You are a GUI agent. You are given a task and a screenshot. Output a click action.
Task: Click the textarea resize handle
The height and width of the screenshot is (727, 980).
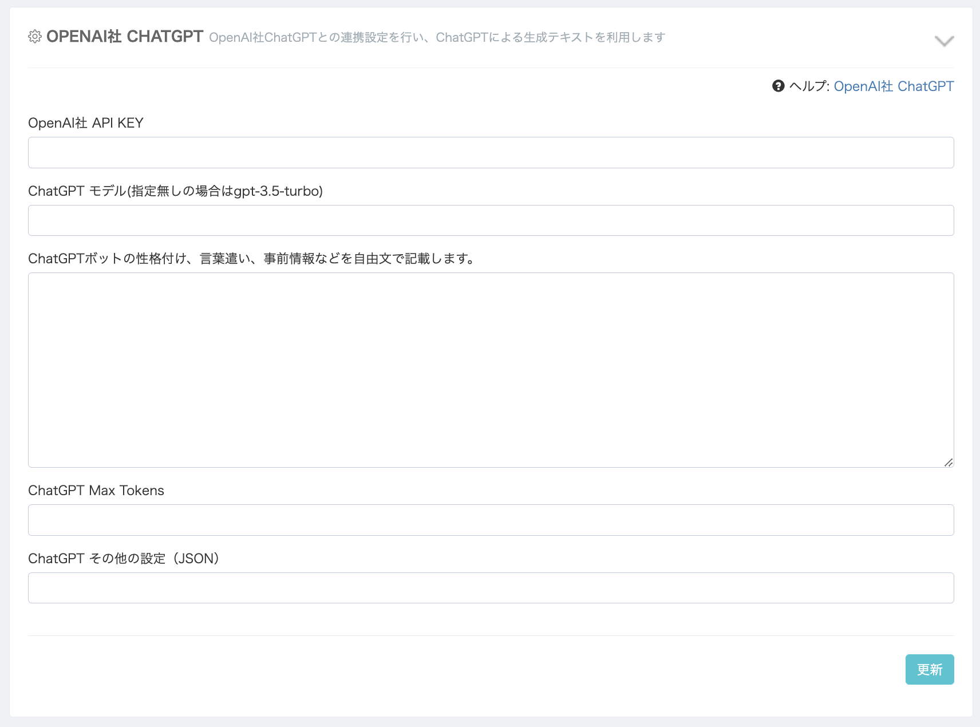click(x=949, y=462)
